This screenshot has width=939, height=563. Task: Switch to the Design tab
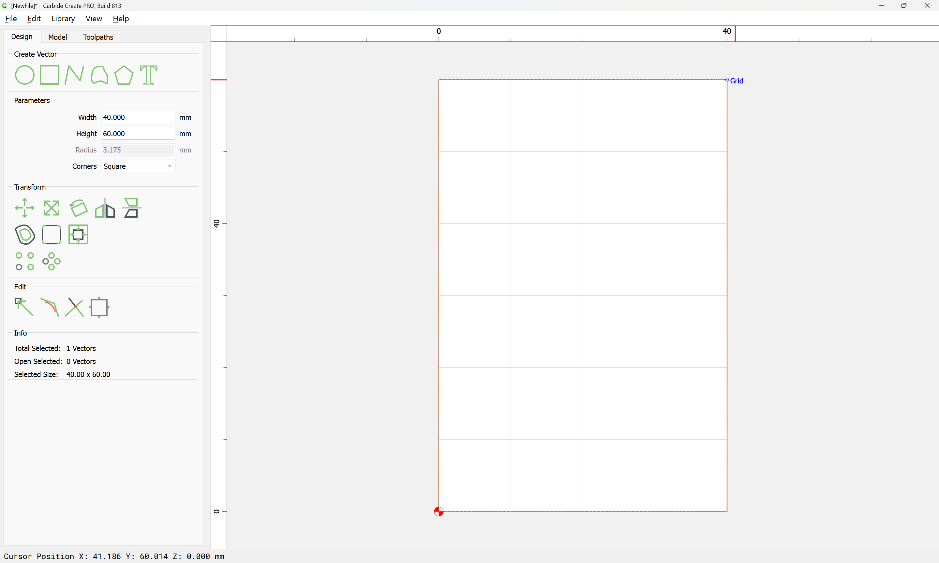22,37
